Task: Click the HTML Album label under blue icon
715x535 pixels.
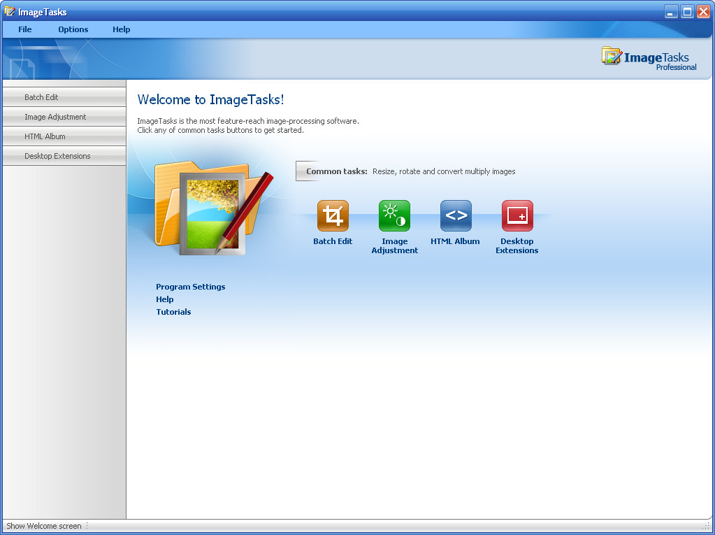Action: 455,241
